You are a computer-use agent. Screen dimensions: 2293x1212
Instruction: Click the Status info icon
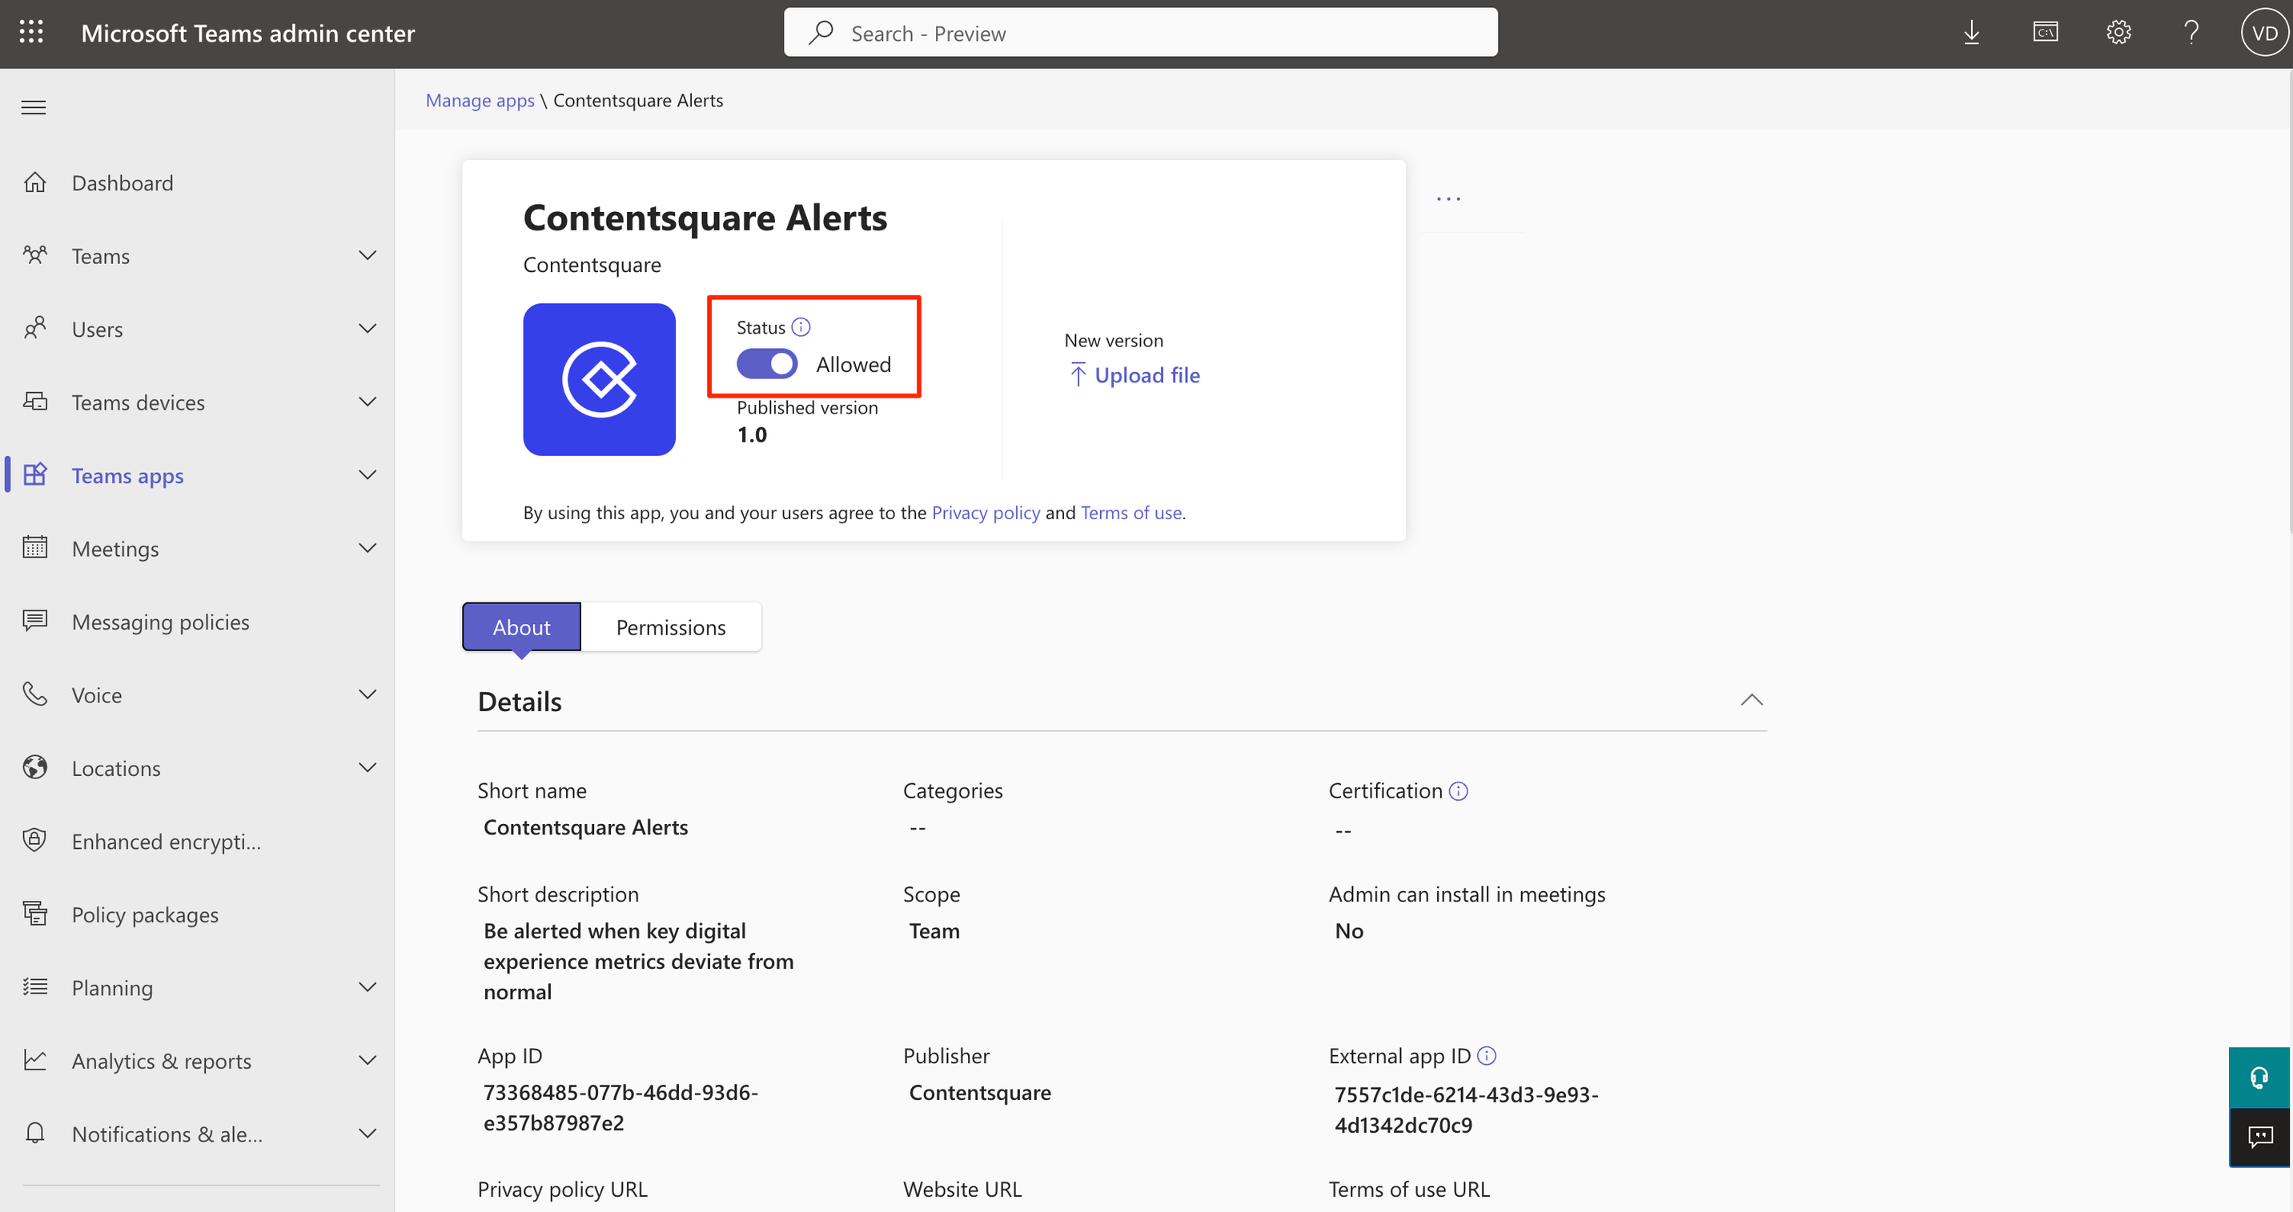(x=801, y=327)
